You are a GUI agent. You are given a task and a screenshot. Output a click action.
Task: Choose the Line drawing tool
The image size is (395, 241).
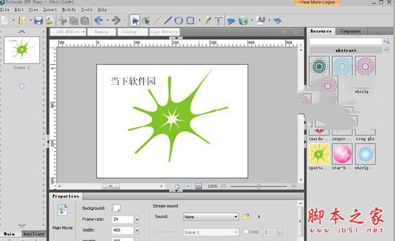pyautogui.click(x=167, y=21)
